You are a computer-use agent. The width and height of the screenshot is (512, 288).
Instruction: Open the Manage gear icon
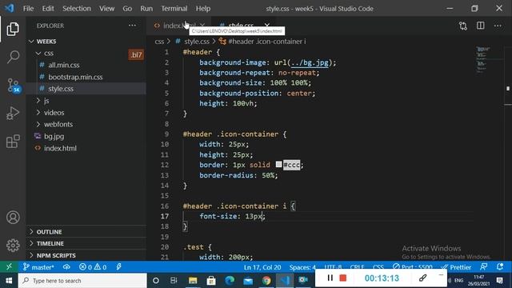tap(13, 246)
